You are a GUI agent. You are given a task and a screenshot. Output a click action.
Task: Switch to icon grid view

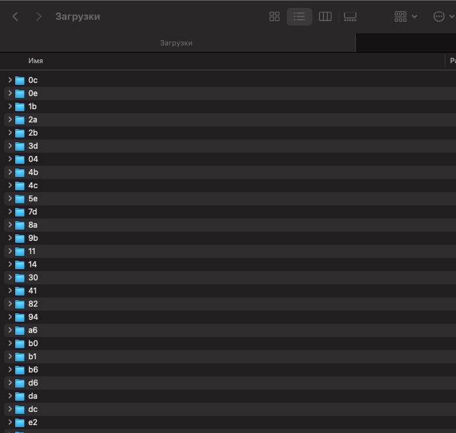click(x=274, y=16)
